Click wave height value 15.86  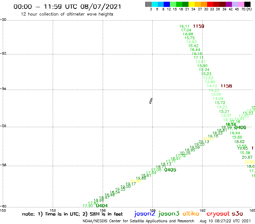[x=237, y=137]
